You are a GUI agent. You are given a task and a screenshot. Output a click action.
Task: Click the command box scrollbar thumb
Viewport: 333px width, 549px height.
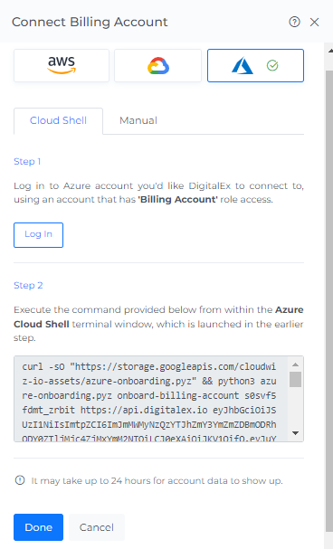click(296, 379)
